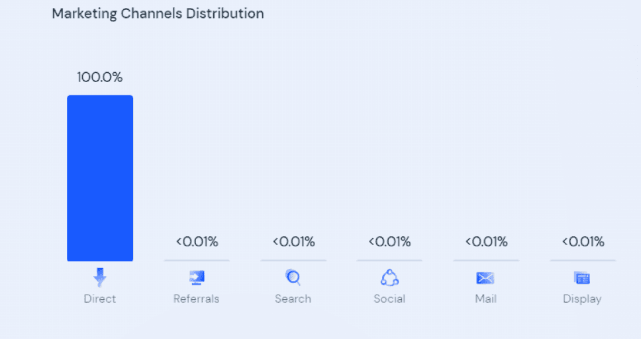Click the <0.01% value above Social
The width and height of the screenshot is (641, 339).
pyautogui.click(x=389, y=242)
